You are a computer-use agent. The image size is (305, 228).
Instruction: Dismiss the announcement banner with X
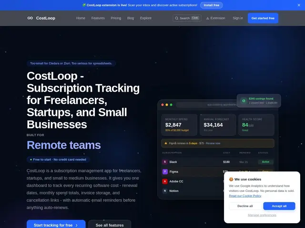[x=299, y=5]
